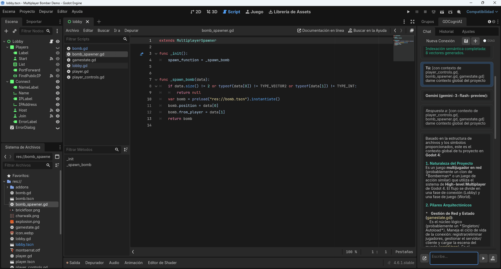Click the pop-out chat window icon
This screenshot has height=269, width=501.
(425, 258)
